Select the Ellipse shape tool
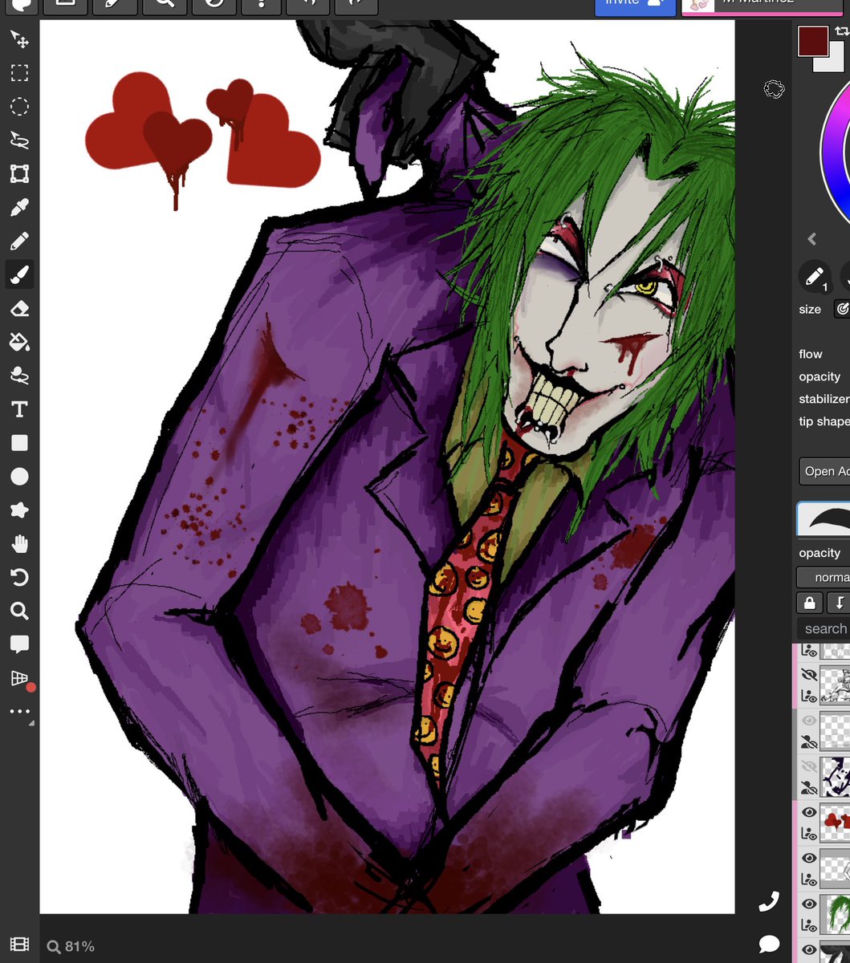The height and width of the screenshot is (963, 850). (19, 477)
